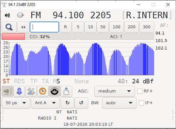Viewport: 176px width, 129px height.
Task: Click the plug connection icon
Action: click(x=8, y=91)
